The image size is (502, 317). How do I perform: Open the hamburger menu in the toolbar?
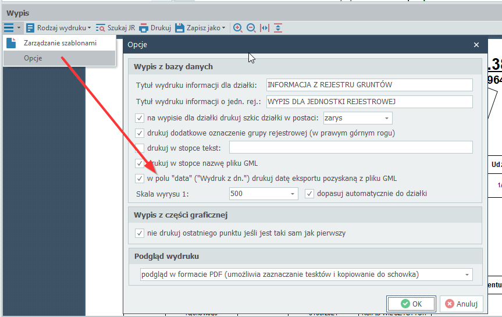click(9, 27)
